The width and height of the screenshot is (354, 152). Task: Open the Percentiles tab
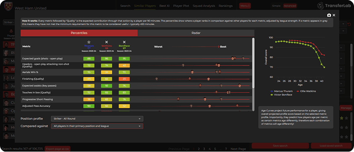[79, 33]
